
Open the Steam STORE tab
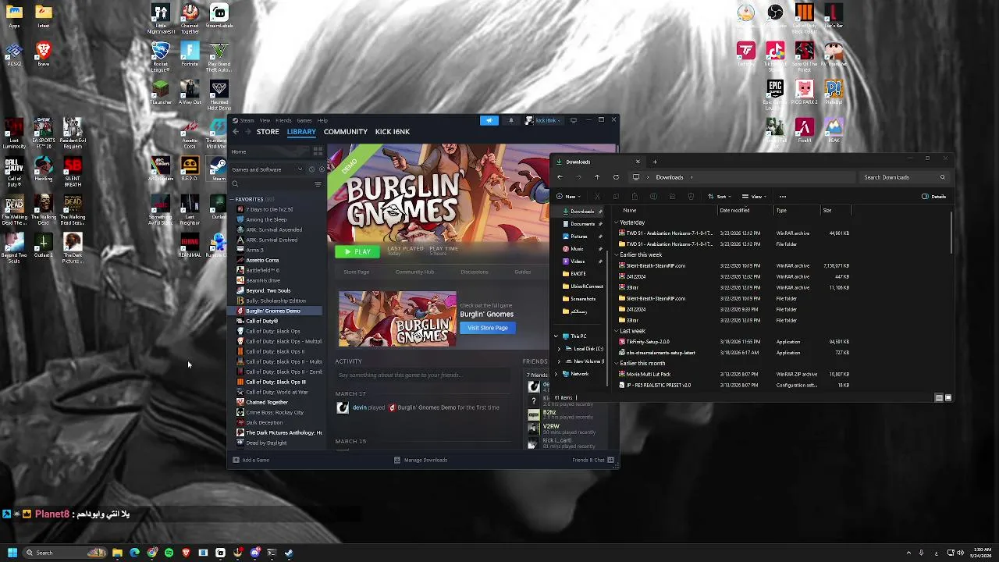pyautogui.click(x=268, y=131)
